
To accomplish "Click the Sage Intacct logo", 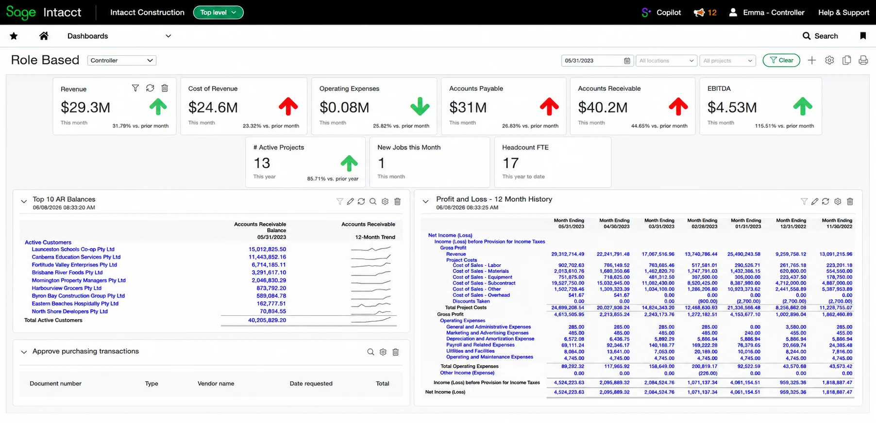I will [44, 13].
